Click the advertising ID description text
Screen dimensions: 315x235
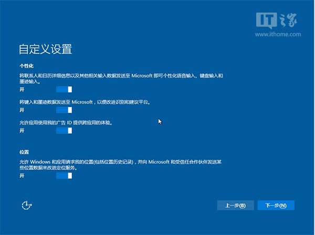[66, 122]
